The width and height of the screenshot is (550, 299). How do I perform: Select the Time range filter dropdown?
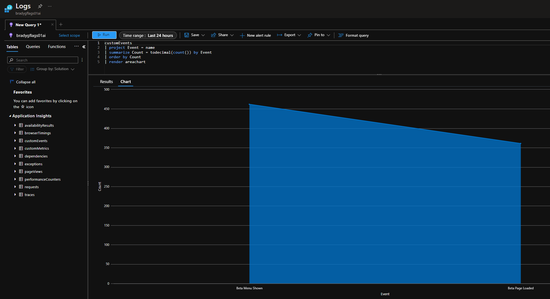(x=148, y=35)
